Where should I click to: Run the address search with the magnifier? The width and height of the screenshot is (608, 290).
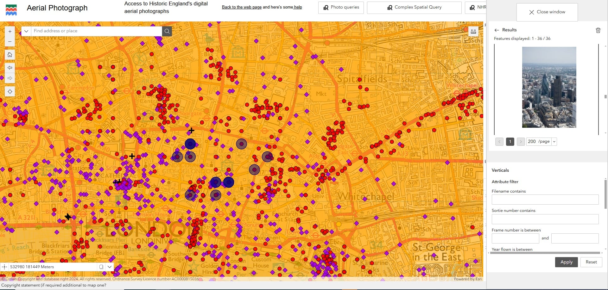[167, 31]
